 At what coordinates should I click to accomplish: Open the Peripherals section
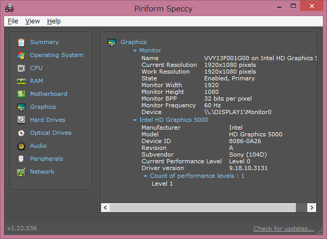(47, 159)
